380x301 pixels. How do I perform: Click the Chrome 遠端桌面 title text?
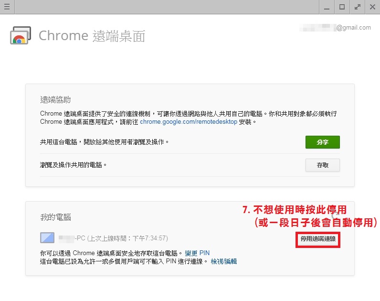pyautogui.click(x=92, y=36)
